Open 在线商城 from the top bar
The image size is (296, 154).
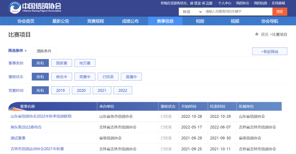(x=278, y=3)
